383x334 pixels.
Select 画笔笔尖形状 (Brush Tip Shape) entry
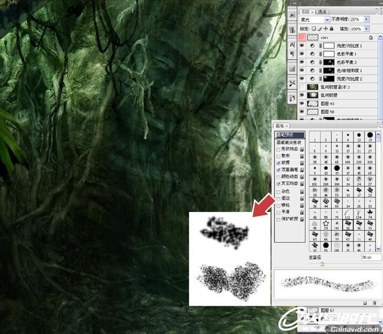290,143
